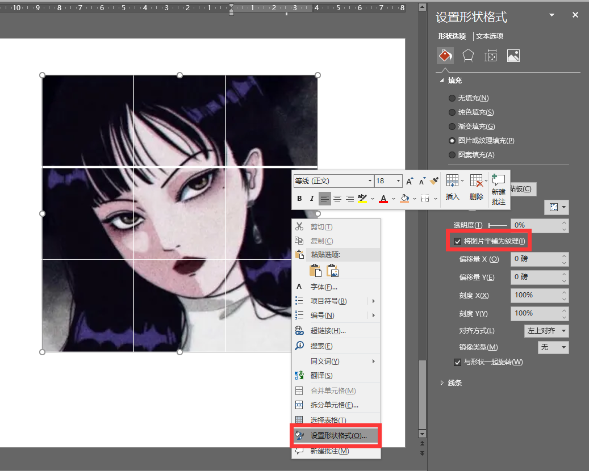589x471 pixels.
Task: Open the Picture tab icon
Action: point(513,56)
